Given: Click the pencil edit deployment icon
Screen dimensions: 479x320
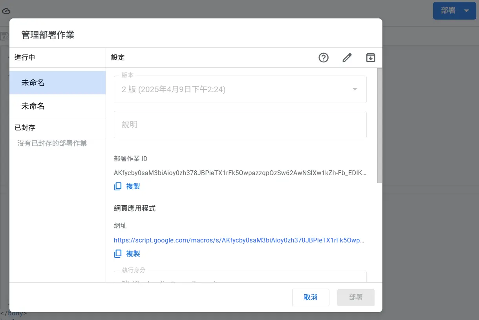Looking at the screenshot, I should pyautogui.click(x=347, y=58).
